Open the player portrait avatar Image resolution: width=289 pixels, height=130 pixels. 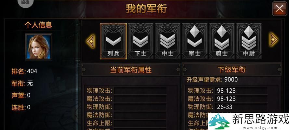click(x=39, y=47)
